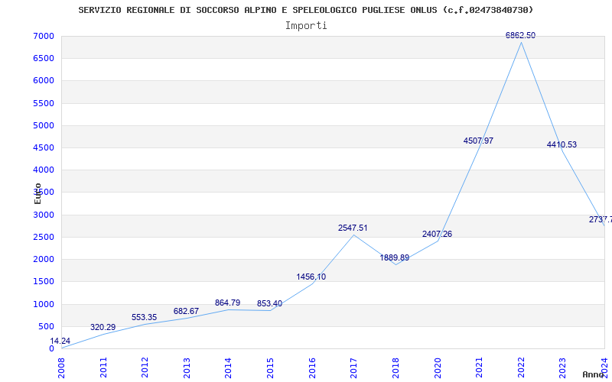Viewport: 612px width, 382px height.
Task: Select peak data label 6862.50
Action: point(520,35)
